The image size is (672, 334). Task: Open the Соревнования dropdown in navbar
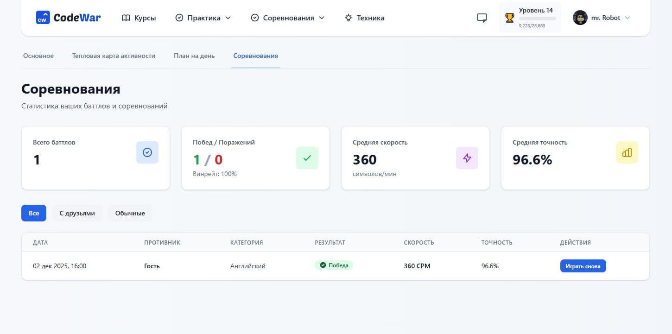coord(287,18)
